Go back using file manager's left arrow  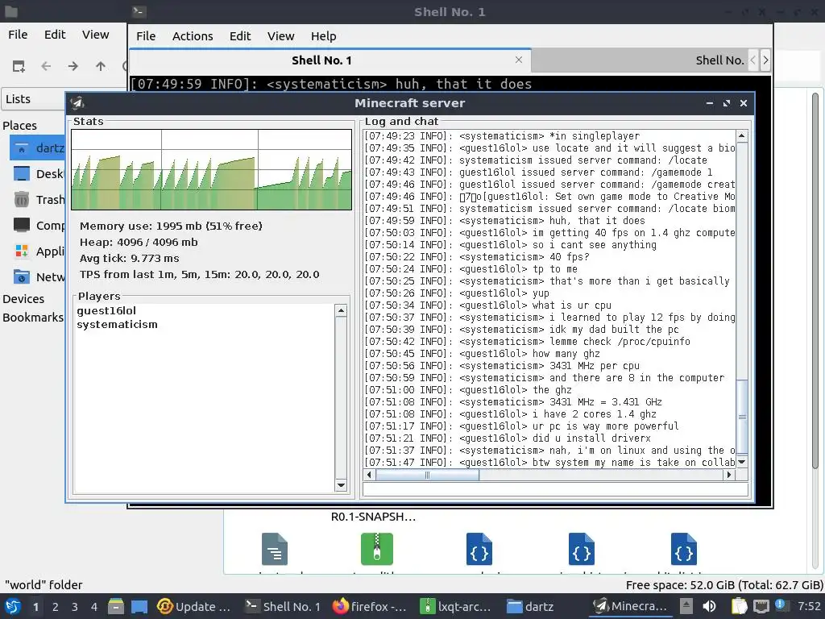click(46, 66)
